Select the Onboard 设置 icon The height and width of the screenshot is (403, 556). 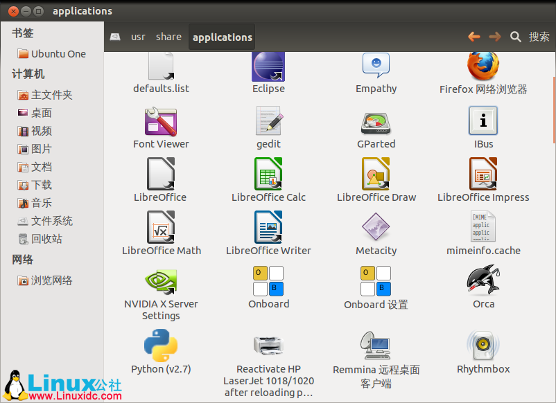click(376, 281)
